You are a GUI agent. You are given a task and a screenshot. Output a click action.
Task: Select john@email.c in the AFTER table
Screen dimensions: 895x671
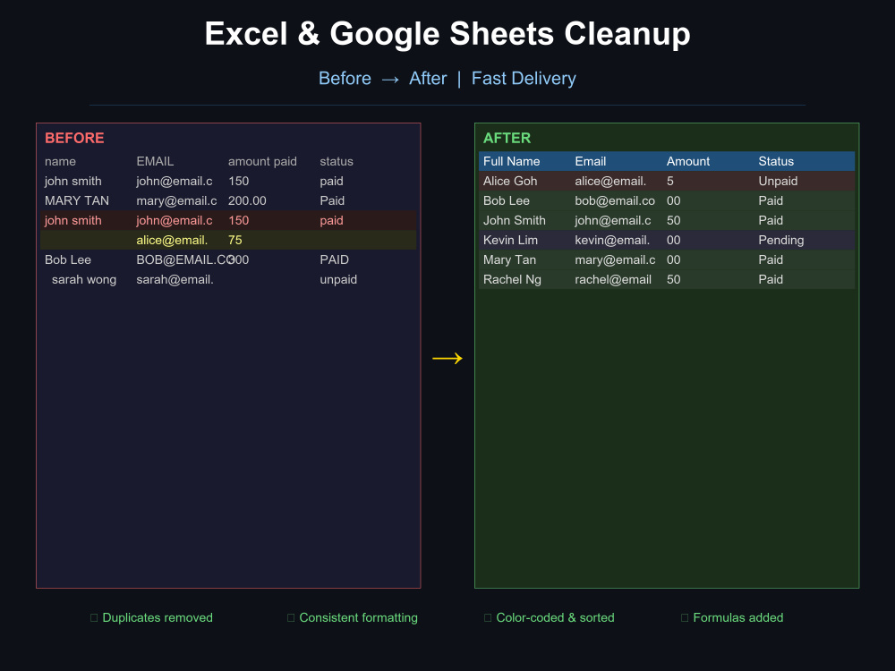[x=613, y=220]
